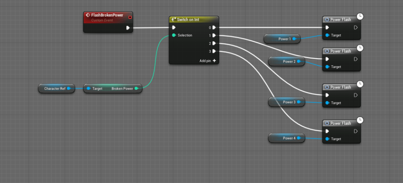Click output exec pin 2 on Switch
This screenshot has width=403, height=183.
[x=214, y=43]
